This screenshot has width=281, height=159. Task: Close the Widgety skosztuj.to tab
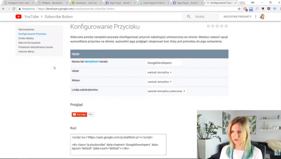coord(67,3)
